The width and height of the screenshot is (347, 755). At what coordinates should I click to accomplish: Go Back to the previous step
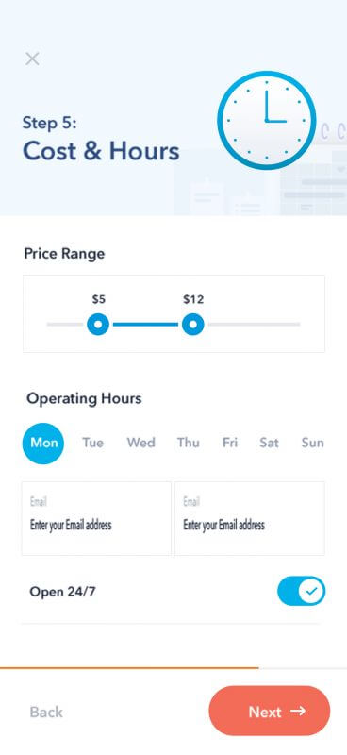(x=46, y=712)
